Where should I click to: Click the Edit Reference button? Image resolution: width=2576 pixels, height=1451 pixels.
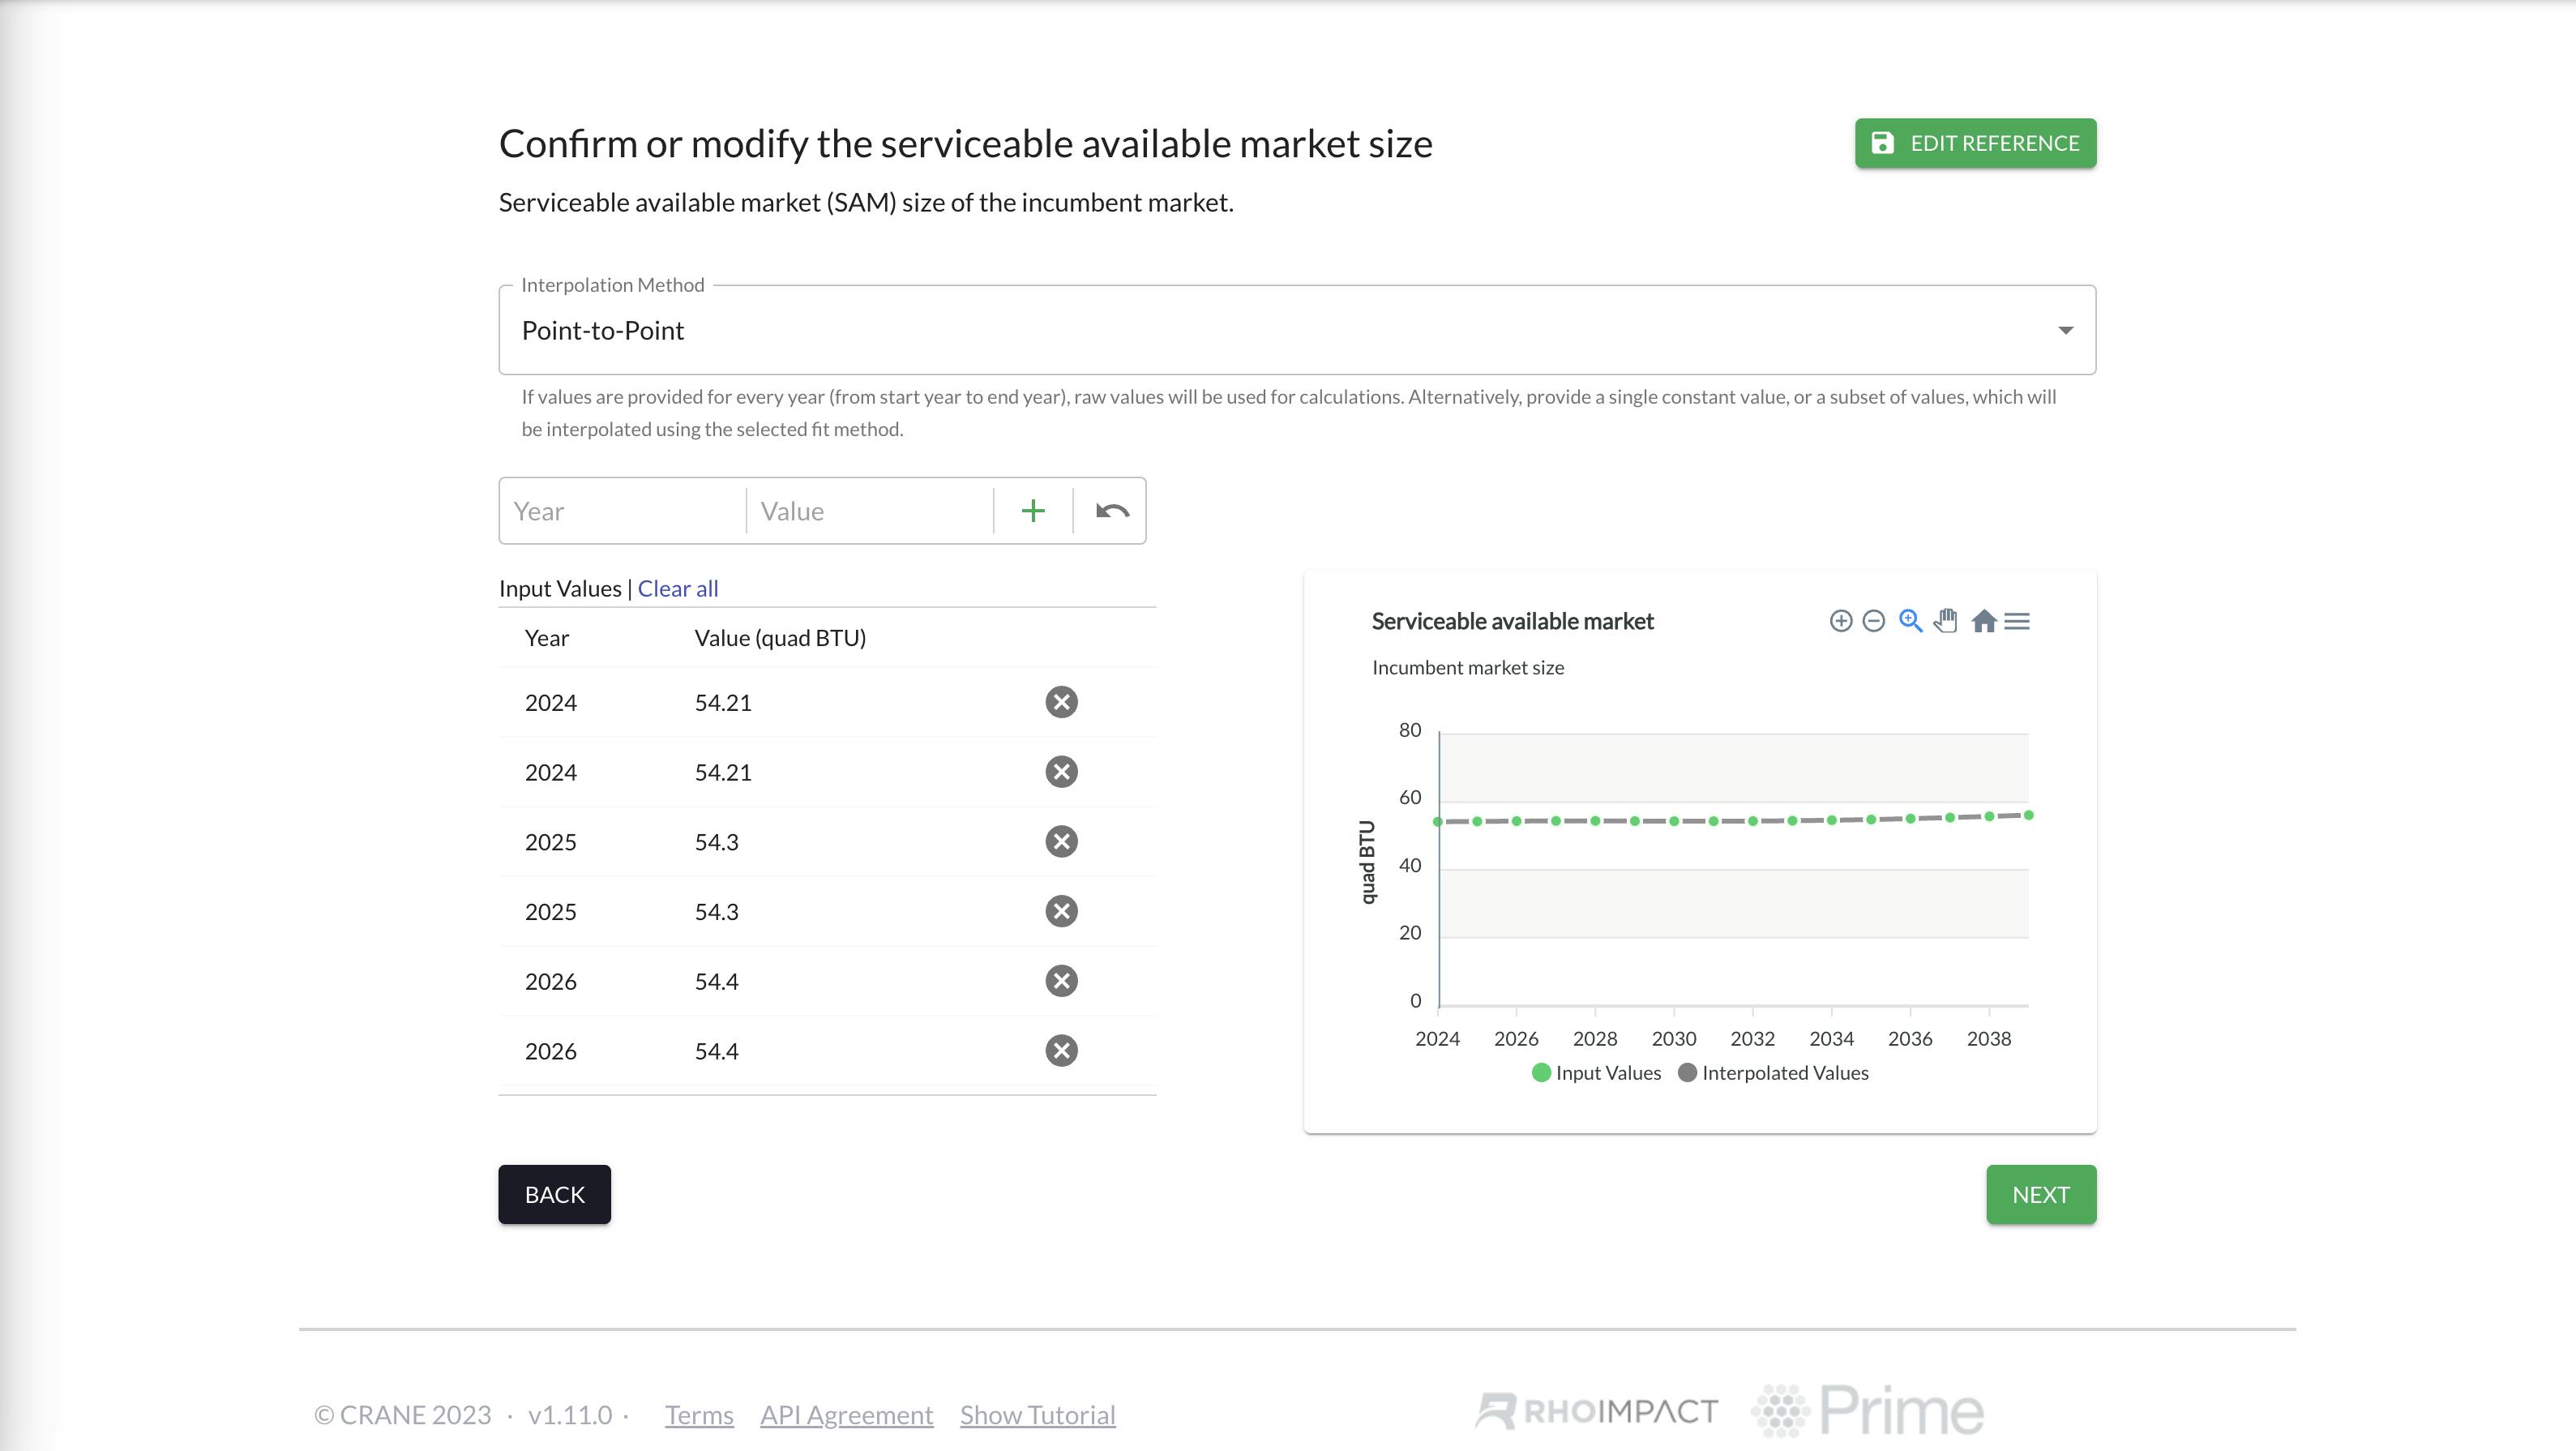click(1975, 143)
